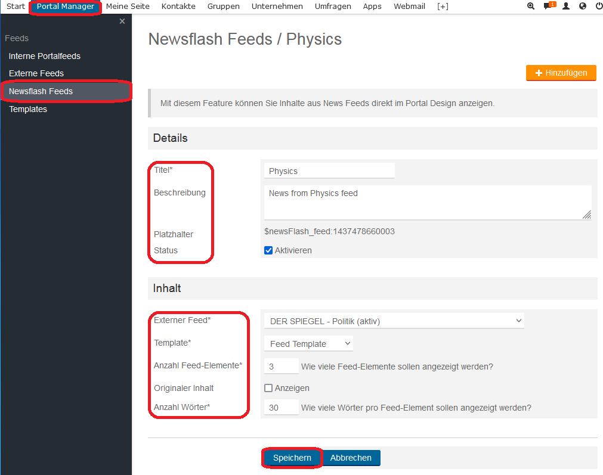Click the Platzhalter label
The width and height of the screenshot is (603, 475).
point(174,234)
